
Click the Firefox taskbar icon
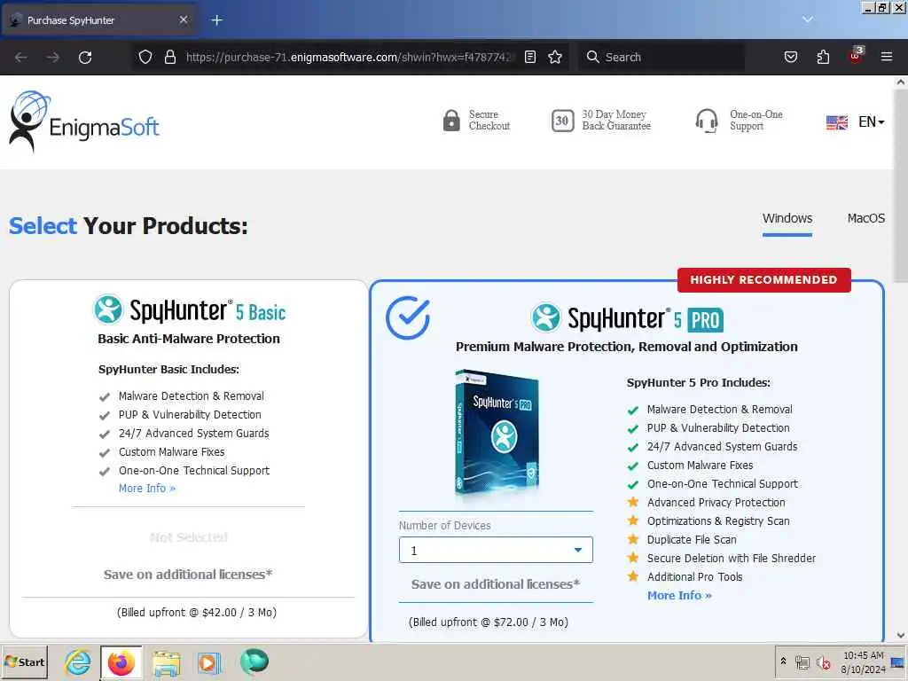click(x=121, y=661)
